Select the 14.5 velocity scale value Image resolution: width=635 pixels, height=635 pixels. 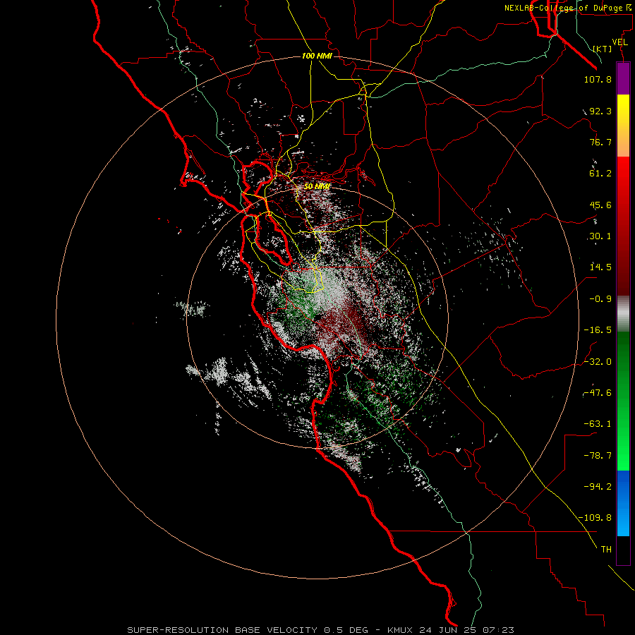[x=600, y=267]
